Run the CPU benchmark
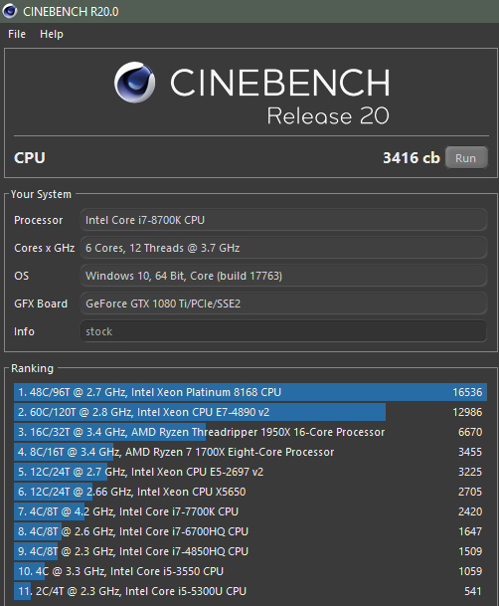Viewport: 499px width, 606px height. click(466, 157)
